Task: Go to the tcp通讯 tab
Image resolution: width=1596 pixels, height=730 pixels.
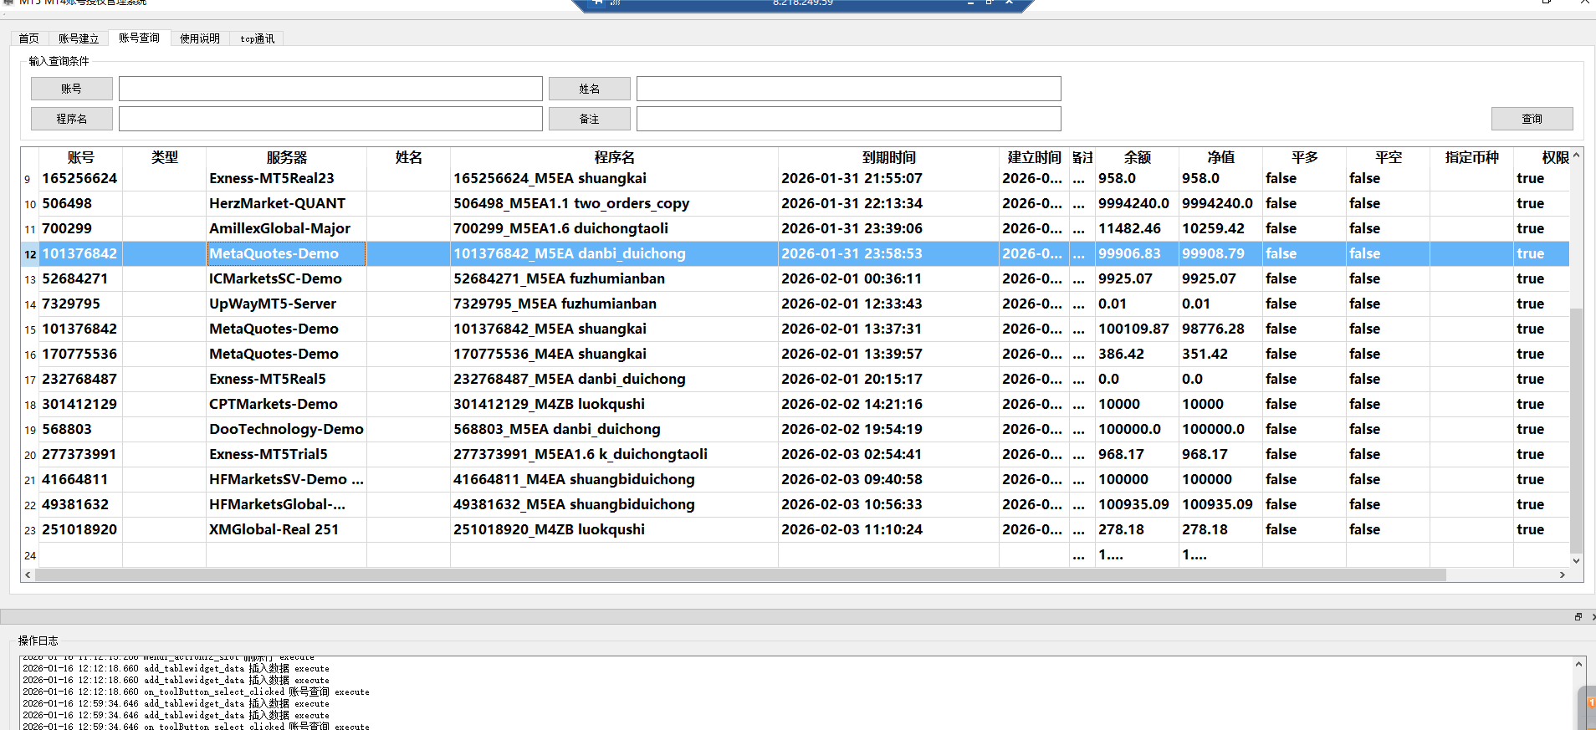Action: coord(257,38)
